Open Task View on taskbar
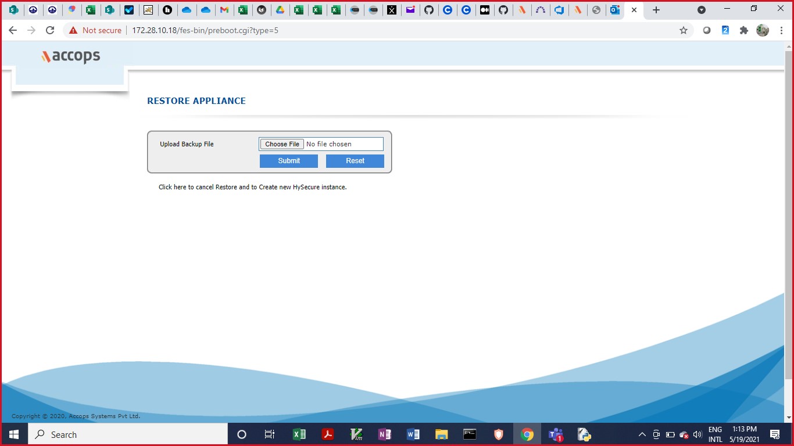Viewport: 794px width, 446px height. pos(270,434)
